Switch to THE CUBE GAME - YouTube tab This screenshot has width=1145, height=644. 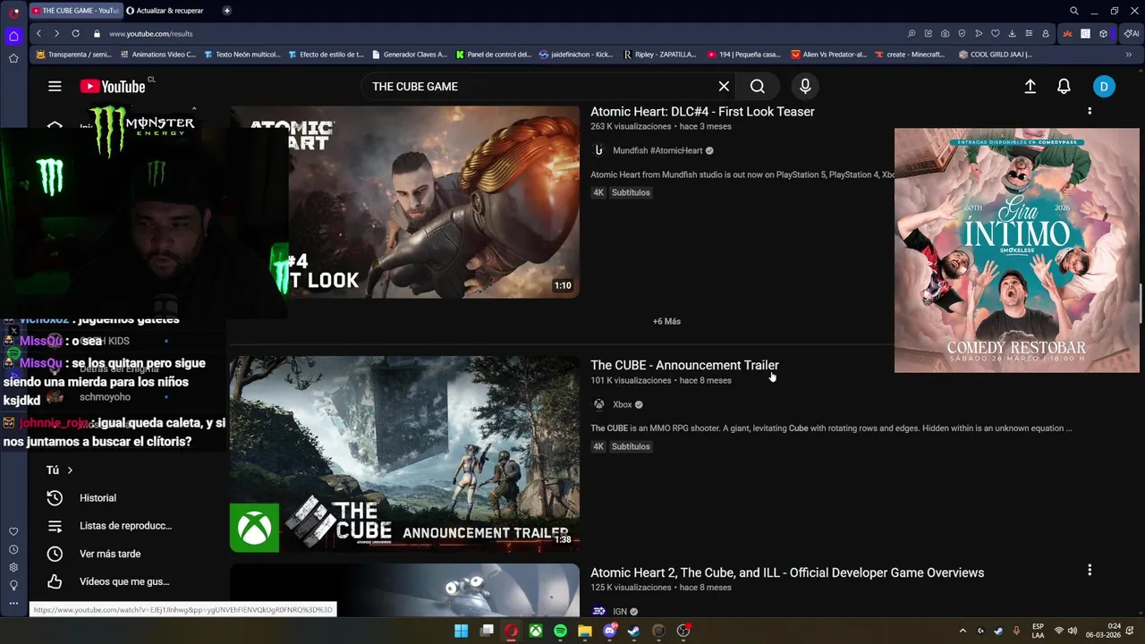click(75, 11)
